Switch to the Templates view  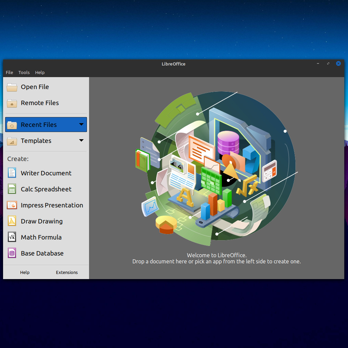(x=36, y=141)
